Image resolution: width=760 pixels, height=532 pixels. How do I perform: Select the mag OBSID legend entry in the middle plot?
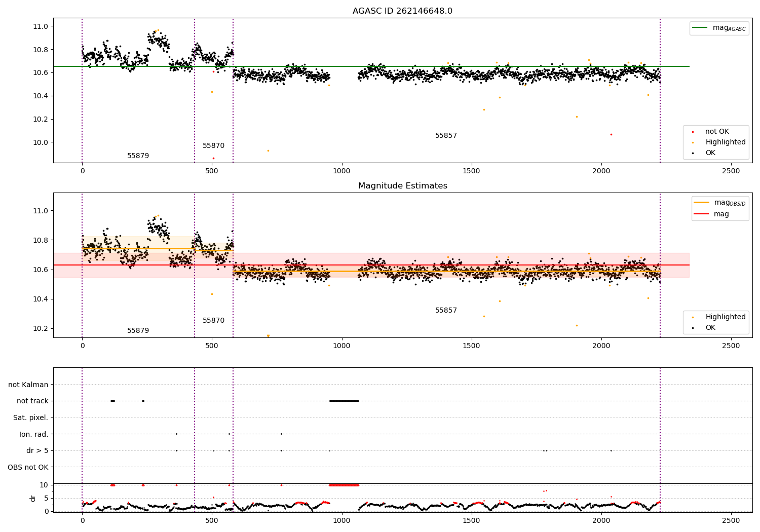719,203
